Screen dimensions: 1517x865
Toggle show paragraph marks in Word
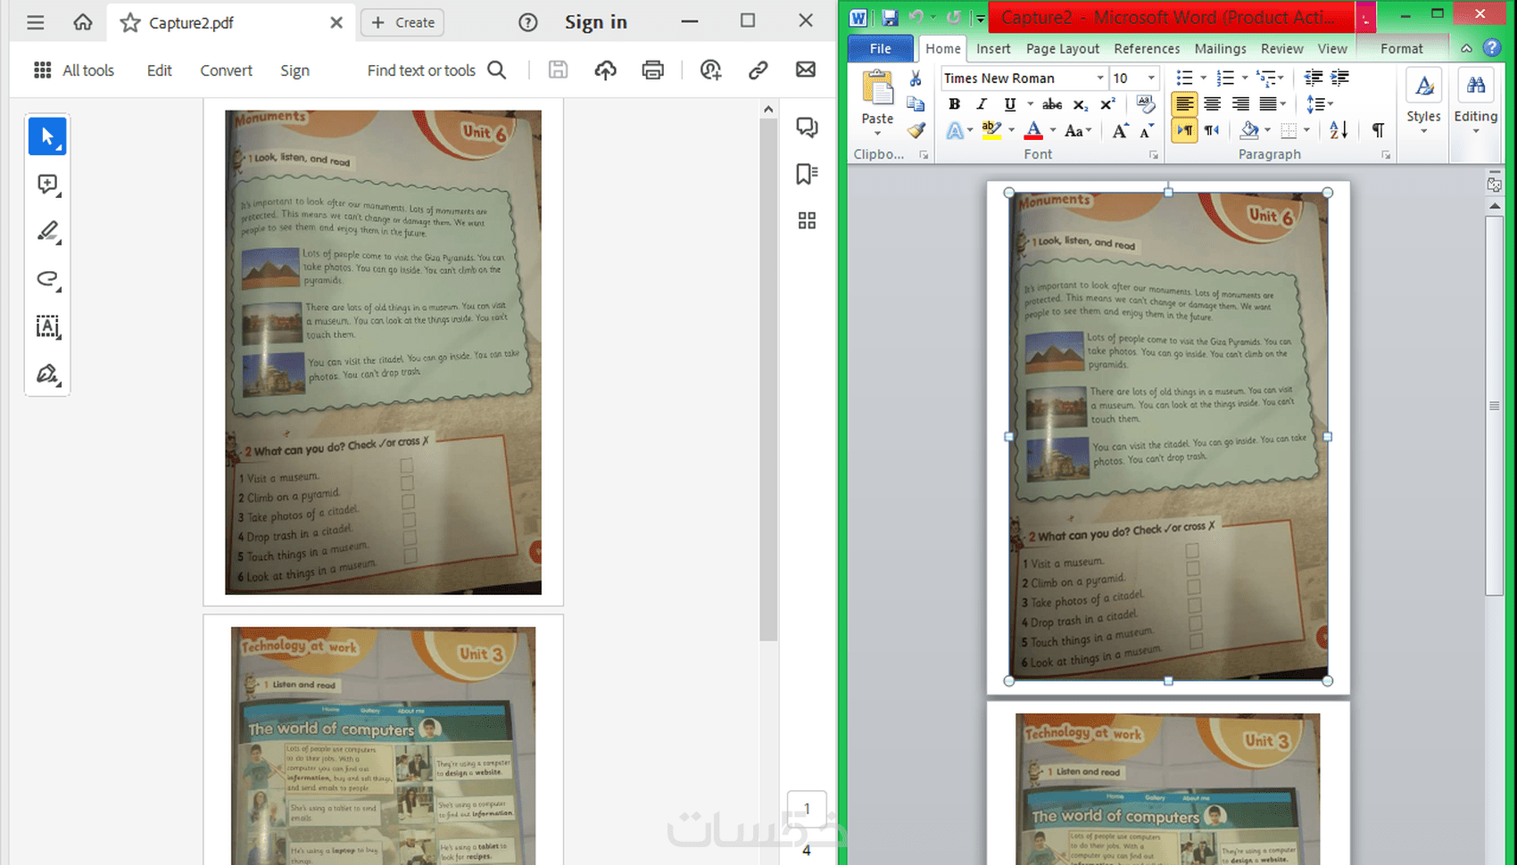(x=1378, y=130)
